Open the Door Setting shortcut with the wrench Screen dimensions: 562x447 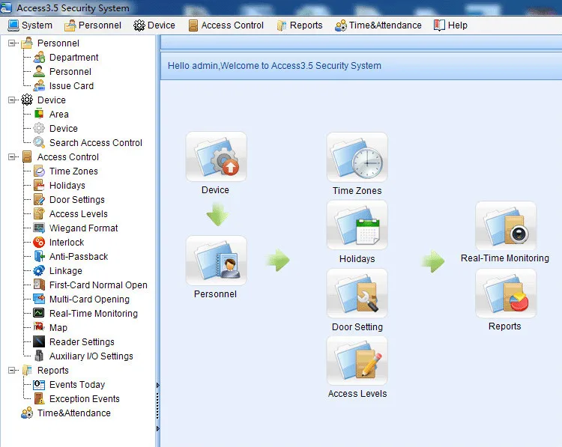(x=357, y=293)
